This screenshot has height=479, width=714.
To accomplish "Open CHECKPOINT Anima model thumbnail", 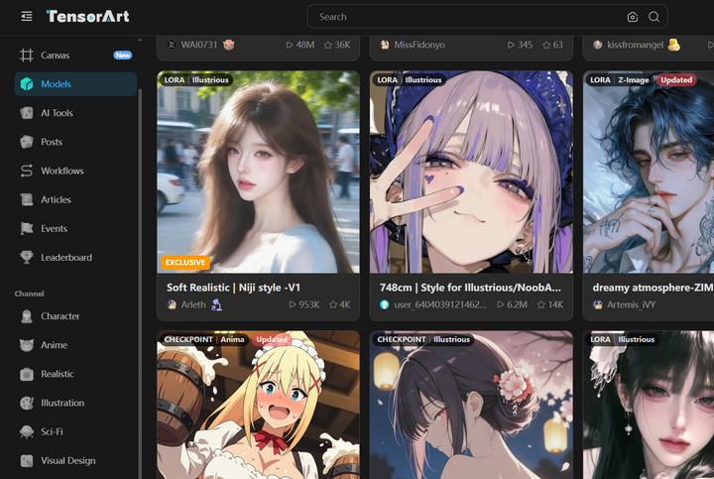I will point(258,405).
